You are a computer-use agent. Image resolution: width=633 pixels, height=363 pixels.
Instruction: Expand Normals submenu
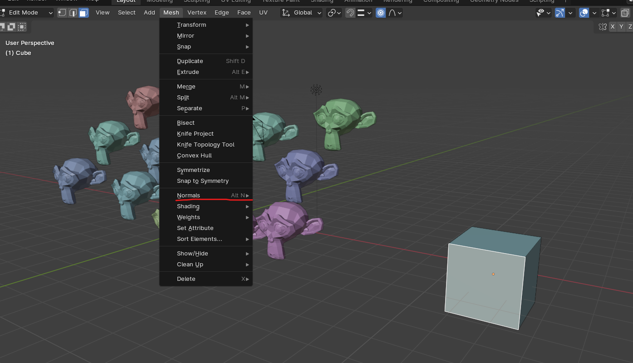(x=206, y=196)
